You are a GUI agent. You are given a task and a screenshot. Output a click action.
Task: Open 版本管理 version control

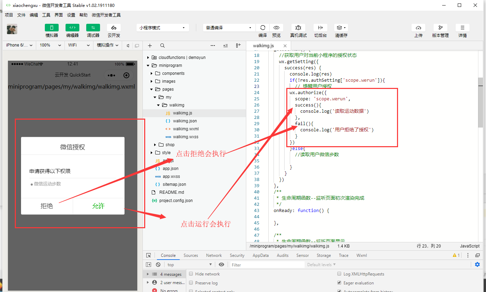click(440, 28)
